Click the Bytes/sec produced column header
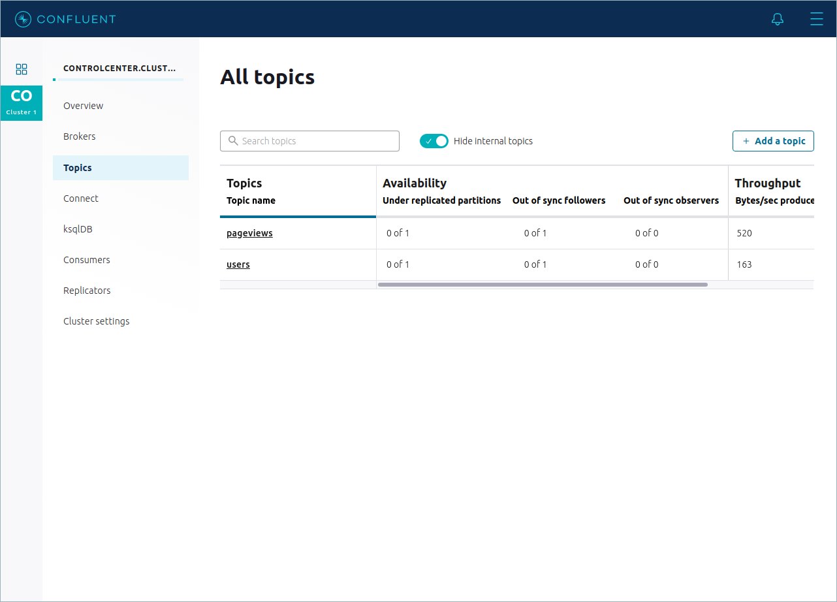Viewport: 837px width, 602px height. [x=775, y=200]
